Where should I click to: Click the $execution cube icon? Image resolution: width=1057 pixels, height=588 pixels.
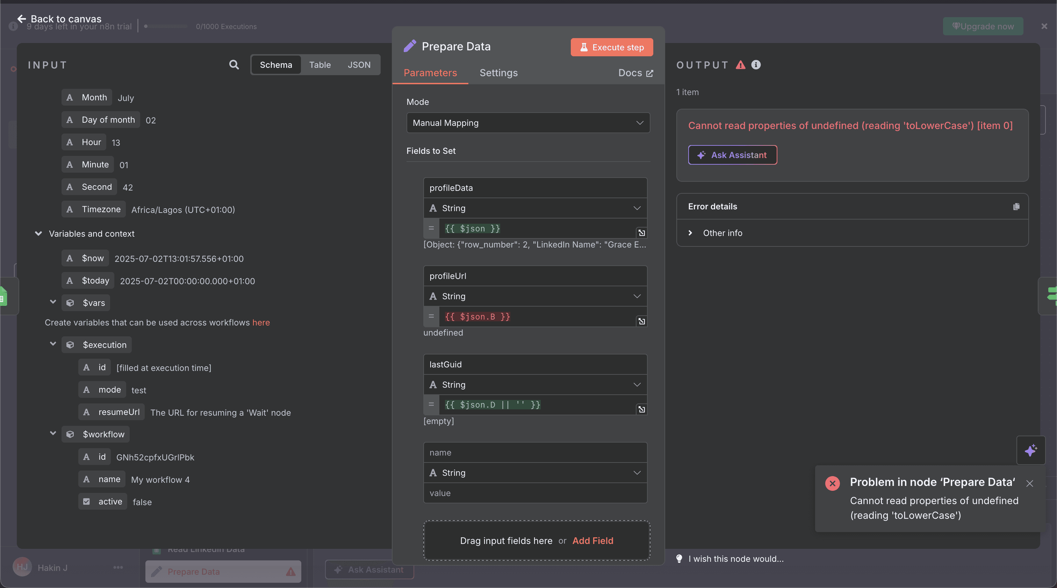point(70,345)
